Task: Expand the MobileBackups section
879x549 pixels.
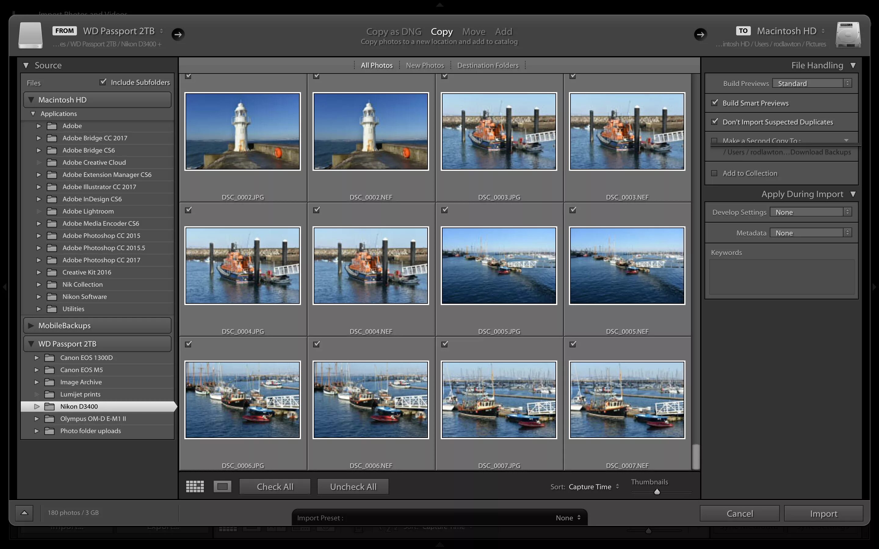Action: click(31, 325)
